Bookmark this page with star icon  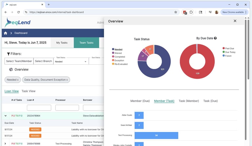[x=176, y=12]
